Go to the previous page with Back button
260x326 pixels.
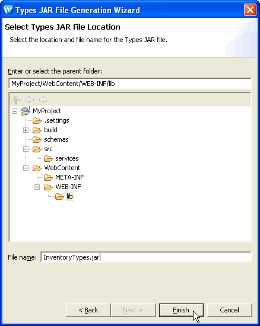click(x=88, y=310)
